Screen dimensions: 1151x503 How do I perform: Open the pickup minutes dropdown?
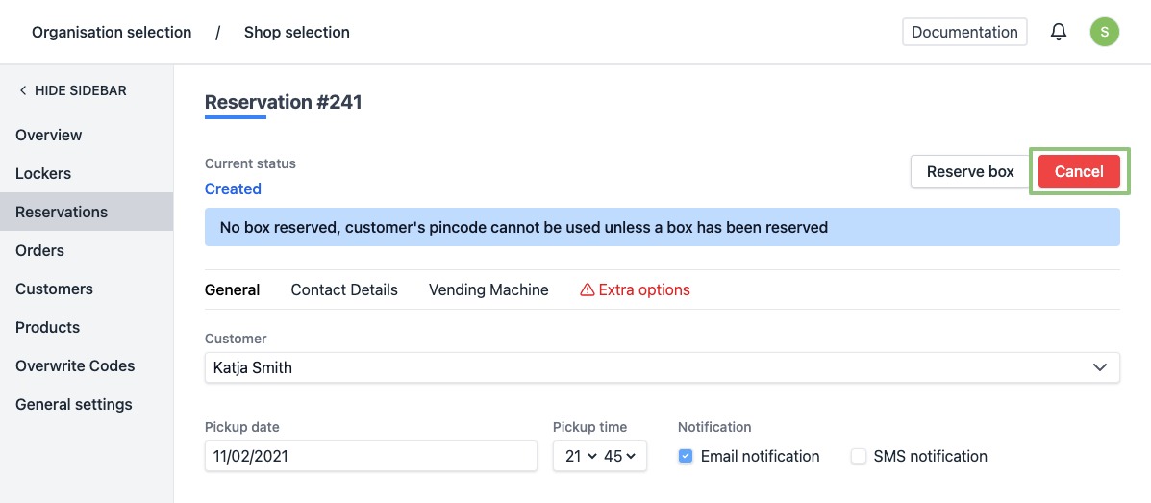tap(619, 457)
